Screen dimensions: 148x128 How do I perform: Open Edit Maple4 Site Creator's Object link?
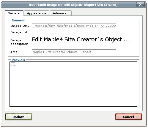[81, 39]
